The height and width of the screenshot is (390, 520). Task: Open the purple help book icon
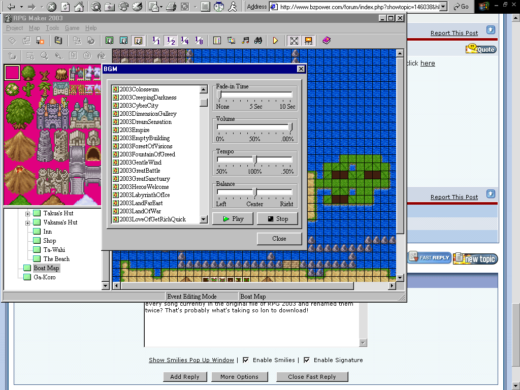point(327,41)
